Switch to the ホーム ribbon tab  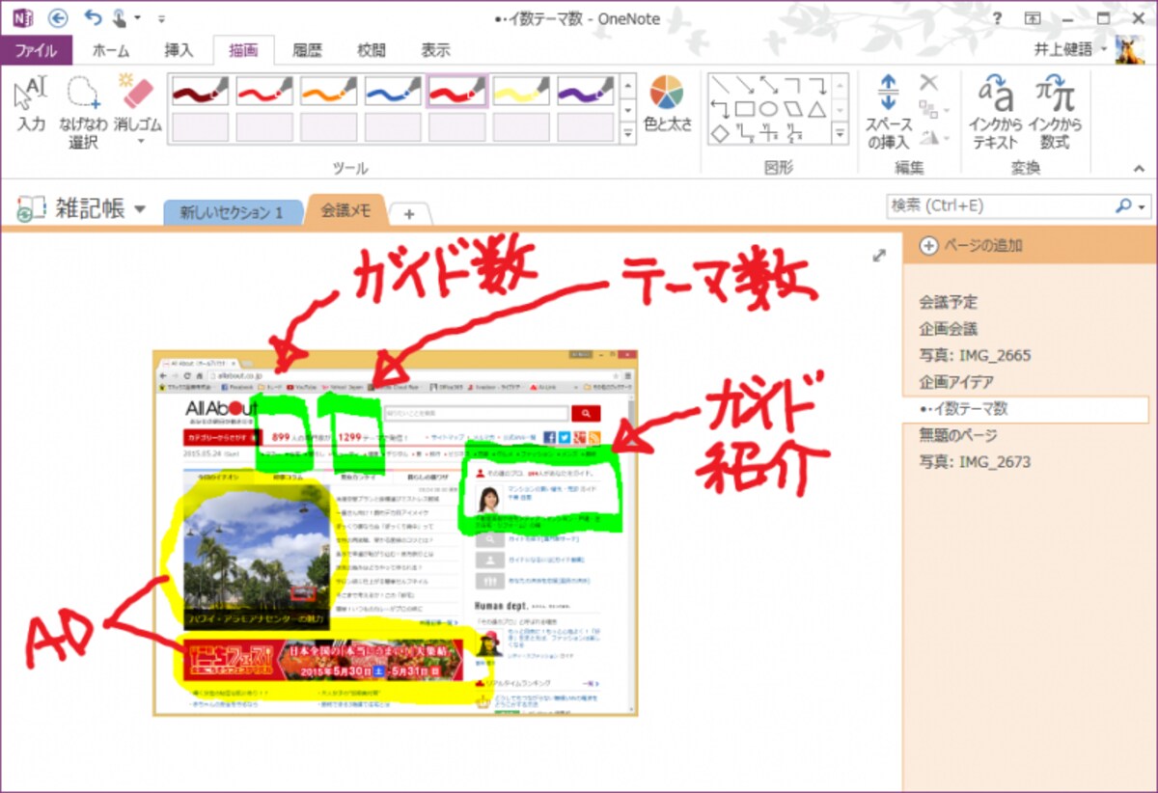[111, 50]
